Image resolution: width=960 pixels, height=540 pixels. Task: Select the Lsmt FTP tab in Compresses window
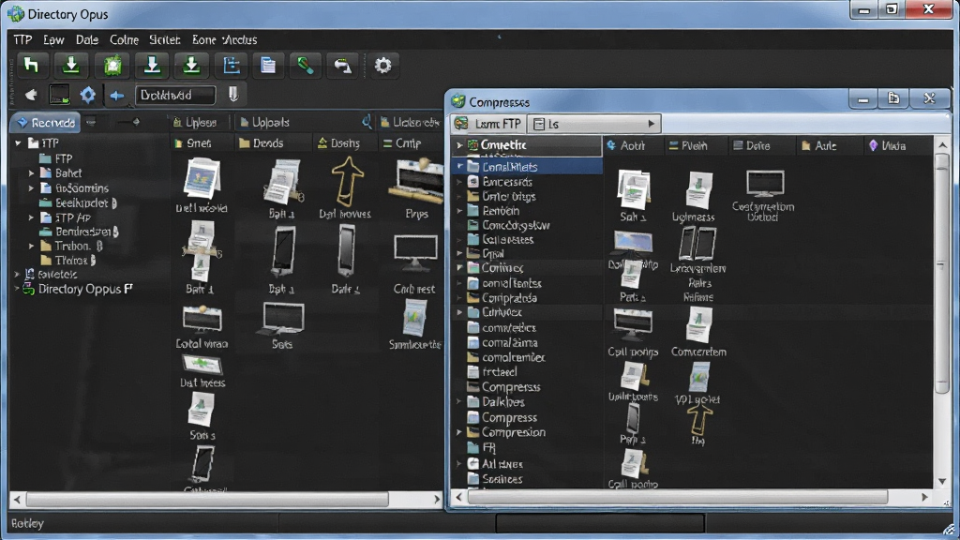pyautogui.click(x=488, y=124)
